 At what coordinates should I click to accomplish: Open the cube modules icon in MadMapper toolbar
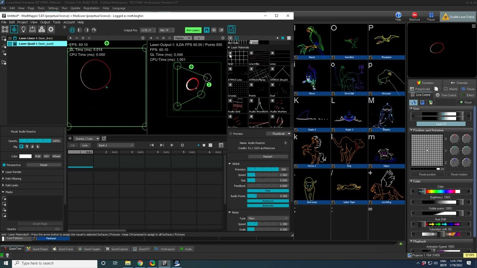coord(42,30)
